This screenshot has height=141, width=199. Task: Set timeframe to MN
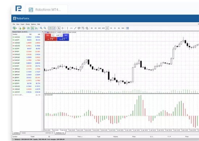[123, 28]
